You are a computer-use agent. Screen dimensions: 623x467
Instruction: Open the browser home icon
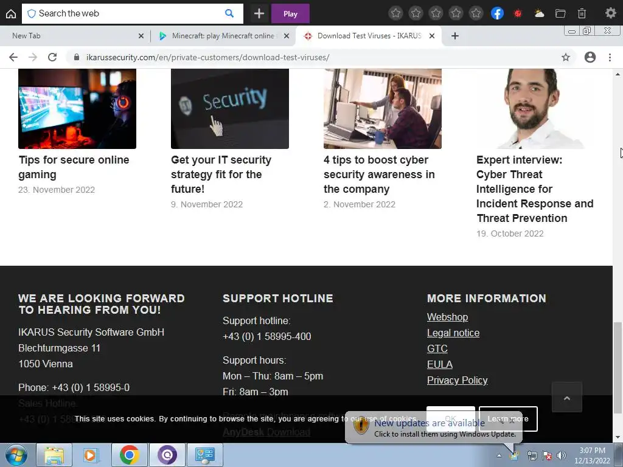point(11,13)
